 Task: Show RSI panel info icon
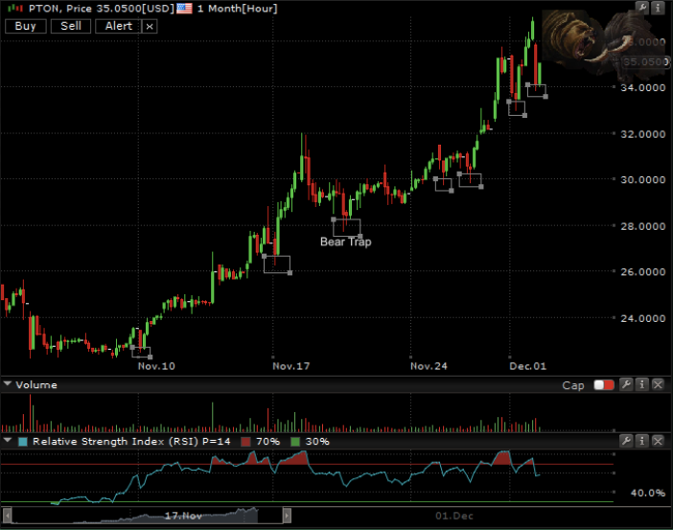tap(642, 441)
